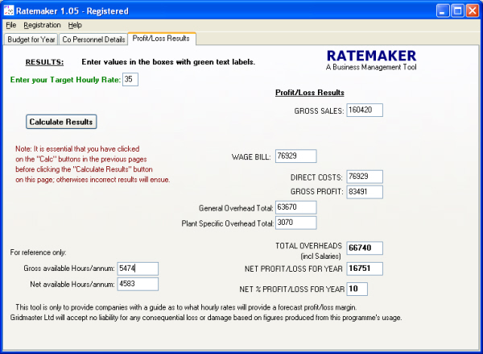Screen dimensions: 483x354
Task: Click the General Overhead Total box
Action: pyautogui.click(x=295, y=207)
